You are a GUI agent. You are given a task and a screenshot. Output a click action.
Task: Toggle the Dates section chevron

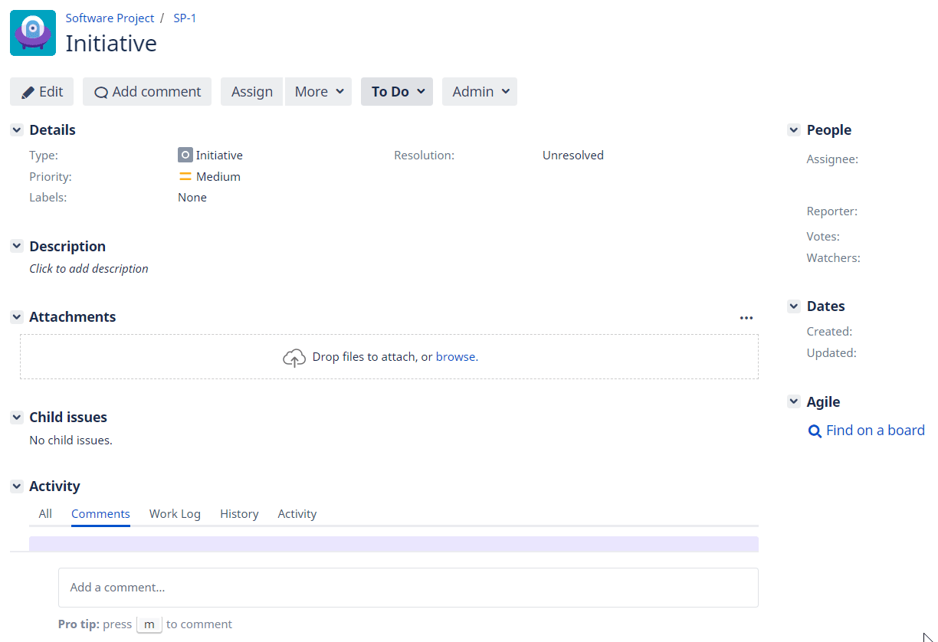tap(794, 306)
